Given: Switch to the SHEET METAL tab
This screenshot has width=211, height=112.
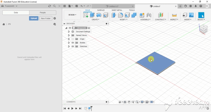Looking at the screenshot, I should pos(117,10).
